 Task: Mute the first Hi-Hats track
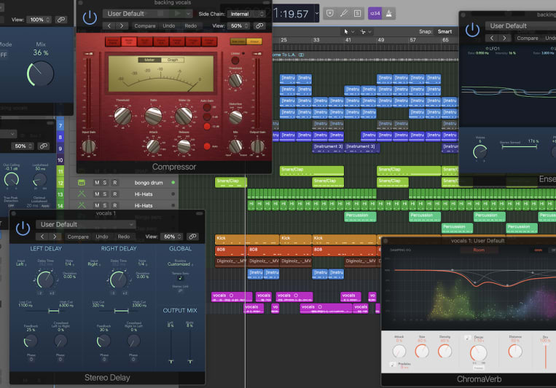[97, 194]
